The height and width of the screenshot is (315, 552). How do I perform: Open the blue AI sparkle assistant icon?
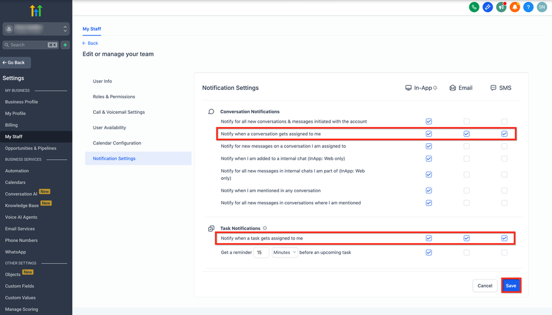(488, 7)
